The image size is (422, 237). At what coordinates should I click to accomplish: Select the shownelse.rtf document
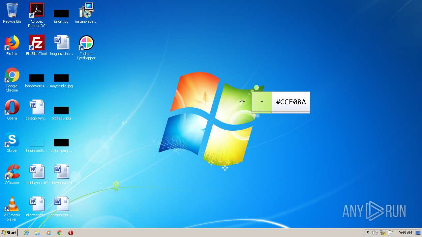(61, 175)
